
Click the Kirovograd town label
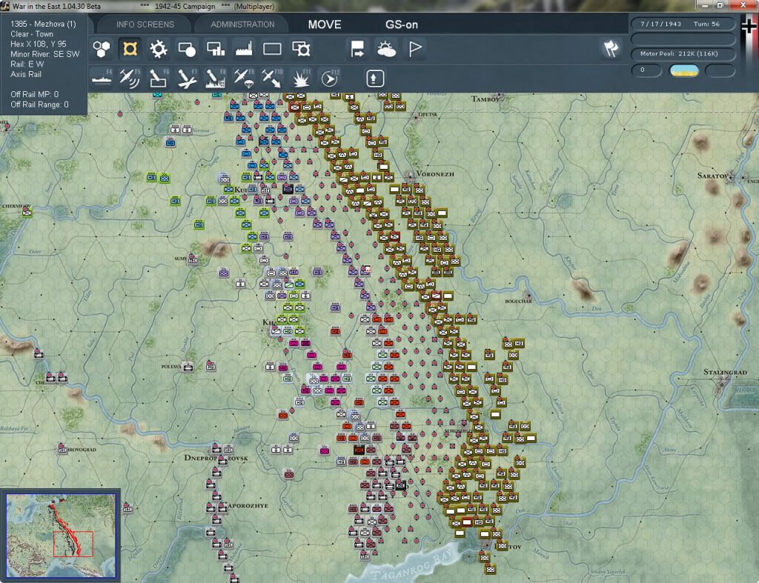(82, 450)
